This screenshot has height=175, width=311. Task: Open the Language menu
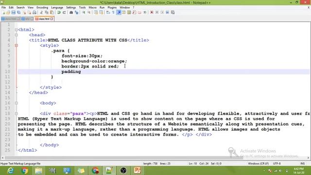pyautogui.click(x=57, y=7)
